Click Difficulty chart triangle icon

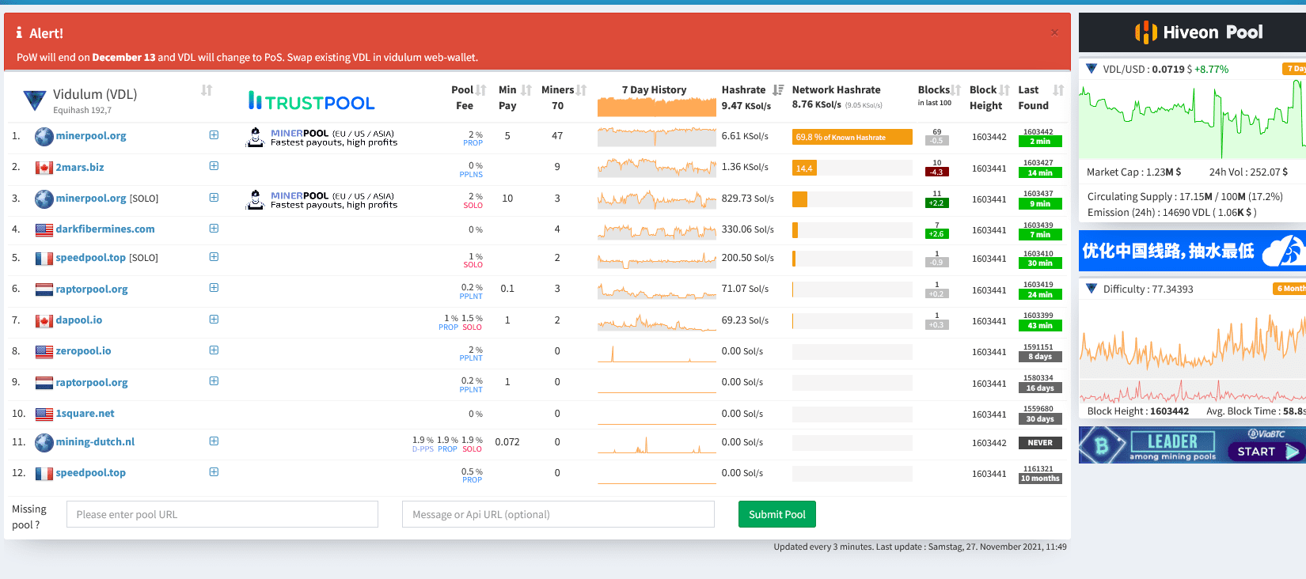coord(1091,289)
